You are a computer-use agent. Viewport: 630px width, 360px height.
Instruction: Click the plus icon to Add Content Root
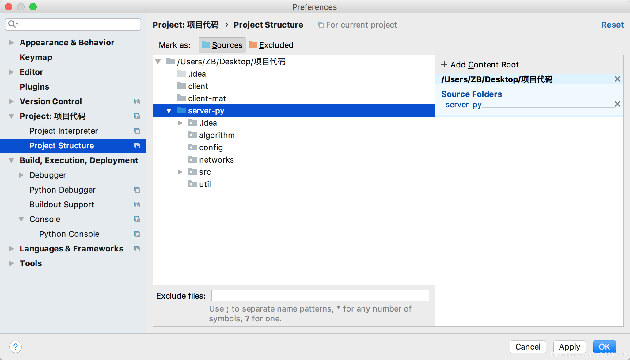coord(444,65)
